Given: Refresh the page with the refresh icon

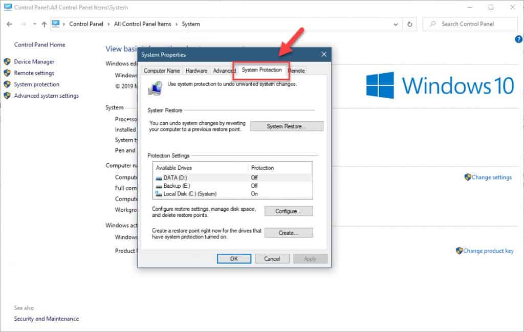Looking at the screenshot, I should [409, 24].
